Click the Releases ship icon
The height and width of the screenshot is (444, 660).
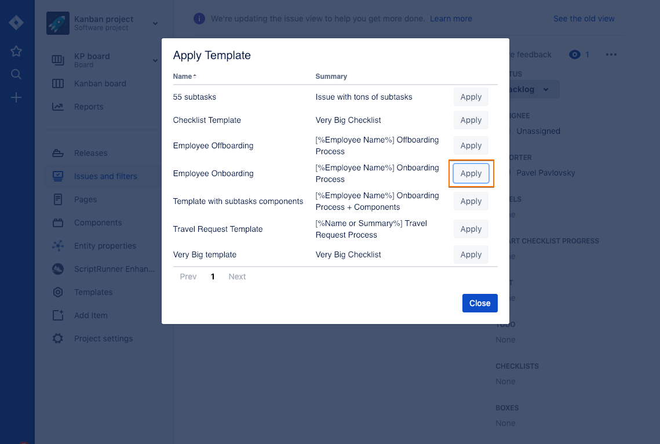[x=58, y=153]
